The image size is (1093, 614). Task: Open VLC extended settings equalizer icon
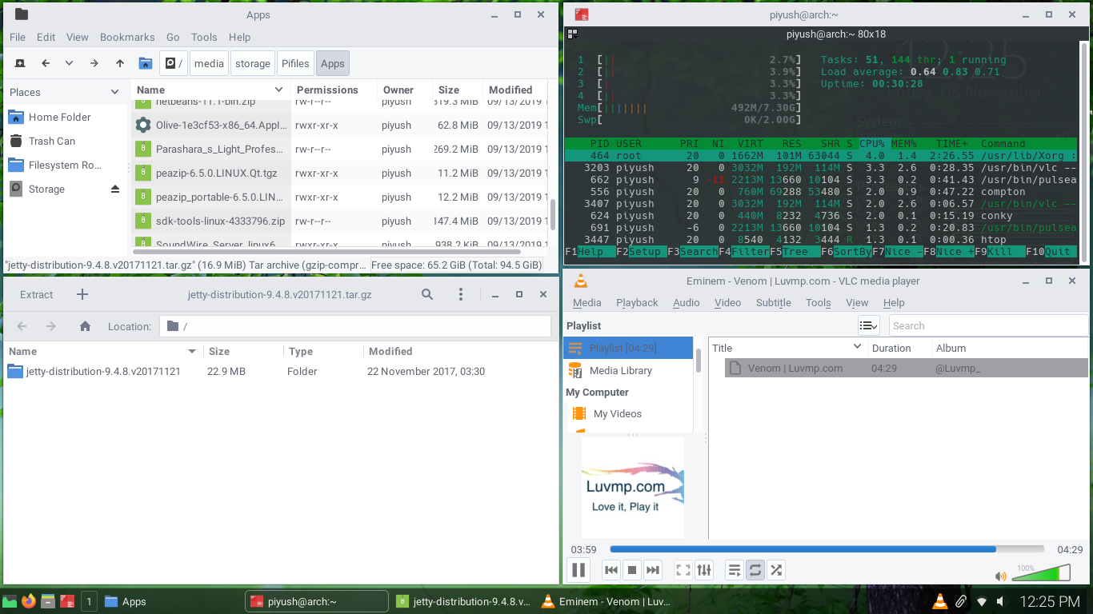[x=704, y=570]
